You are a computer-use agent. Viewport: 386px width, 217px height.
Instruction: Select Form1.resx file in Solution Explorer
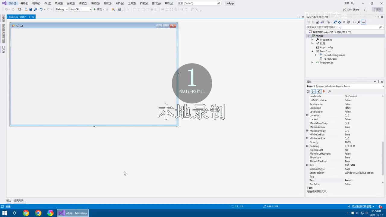click(x=330, y=59)
